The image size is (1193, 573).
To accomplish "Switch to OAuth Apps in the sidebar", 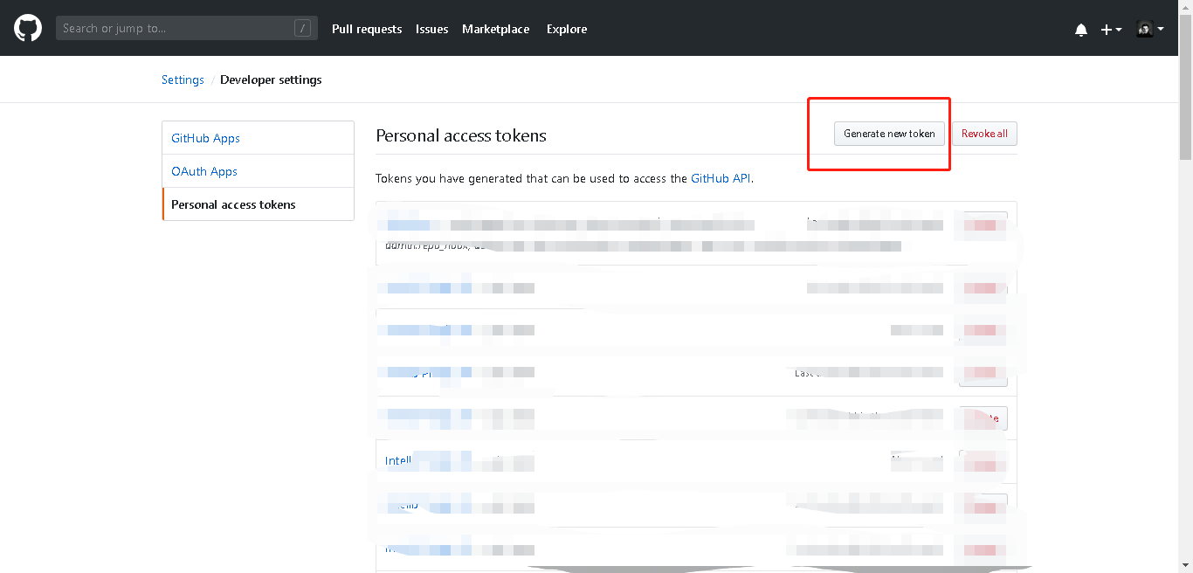I will [x=204, y=171].
